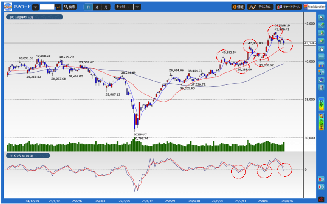The height and width of the screenshot is (204, 327).
Task: Click the stock code input field
Action: click(47, 7)
